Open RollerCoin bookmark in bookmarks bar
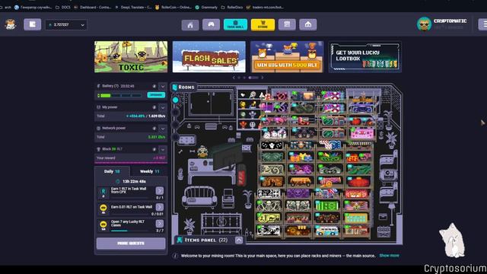The width and height of the screenshot is (487, 274). click(173, 7)
